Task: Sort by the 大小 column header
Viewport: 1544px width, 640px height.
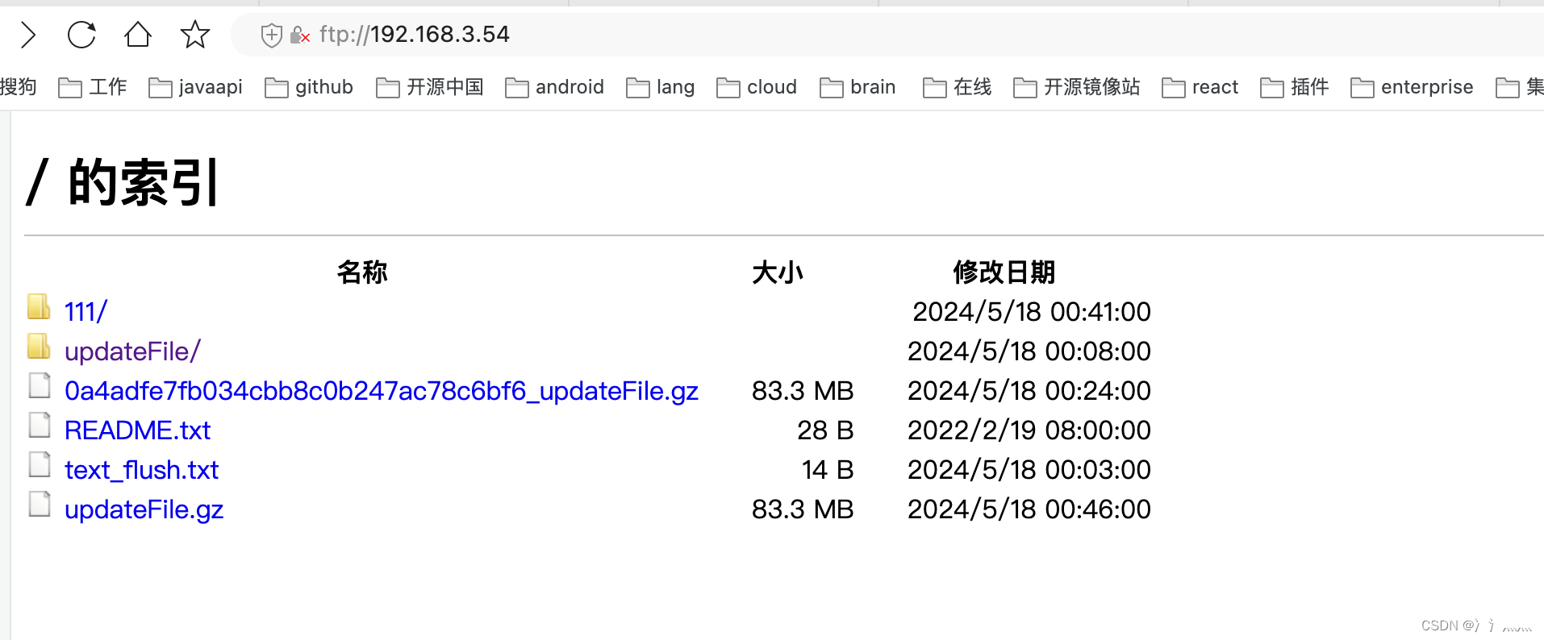Action: (x=777, y=272)
